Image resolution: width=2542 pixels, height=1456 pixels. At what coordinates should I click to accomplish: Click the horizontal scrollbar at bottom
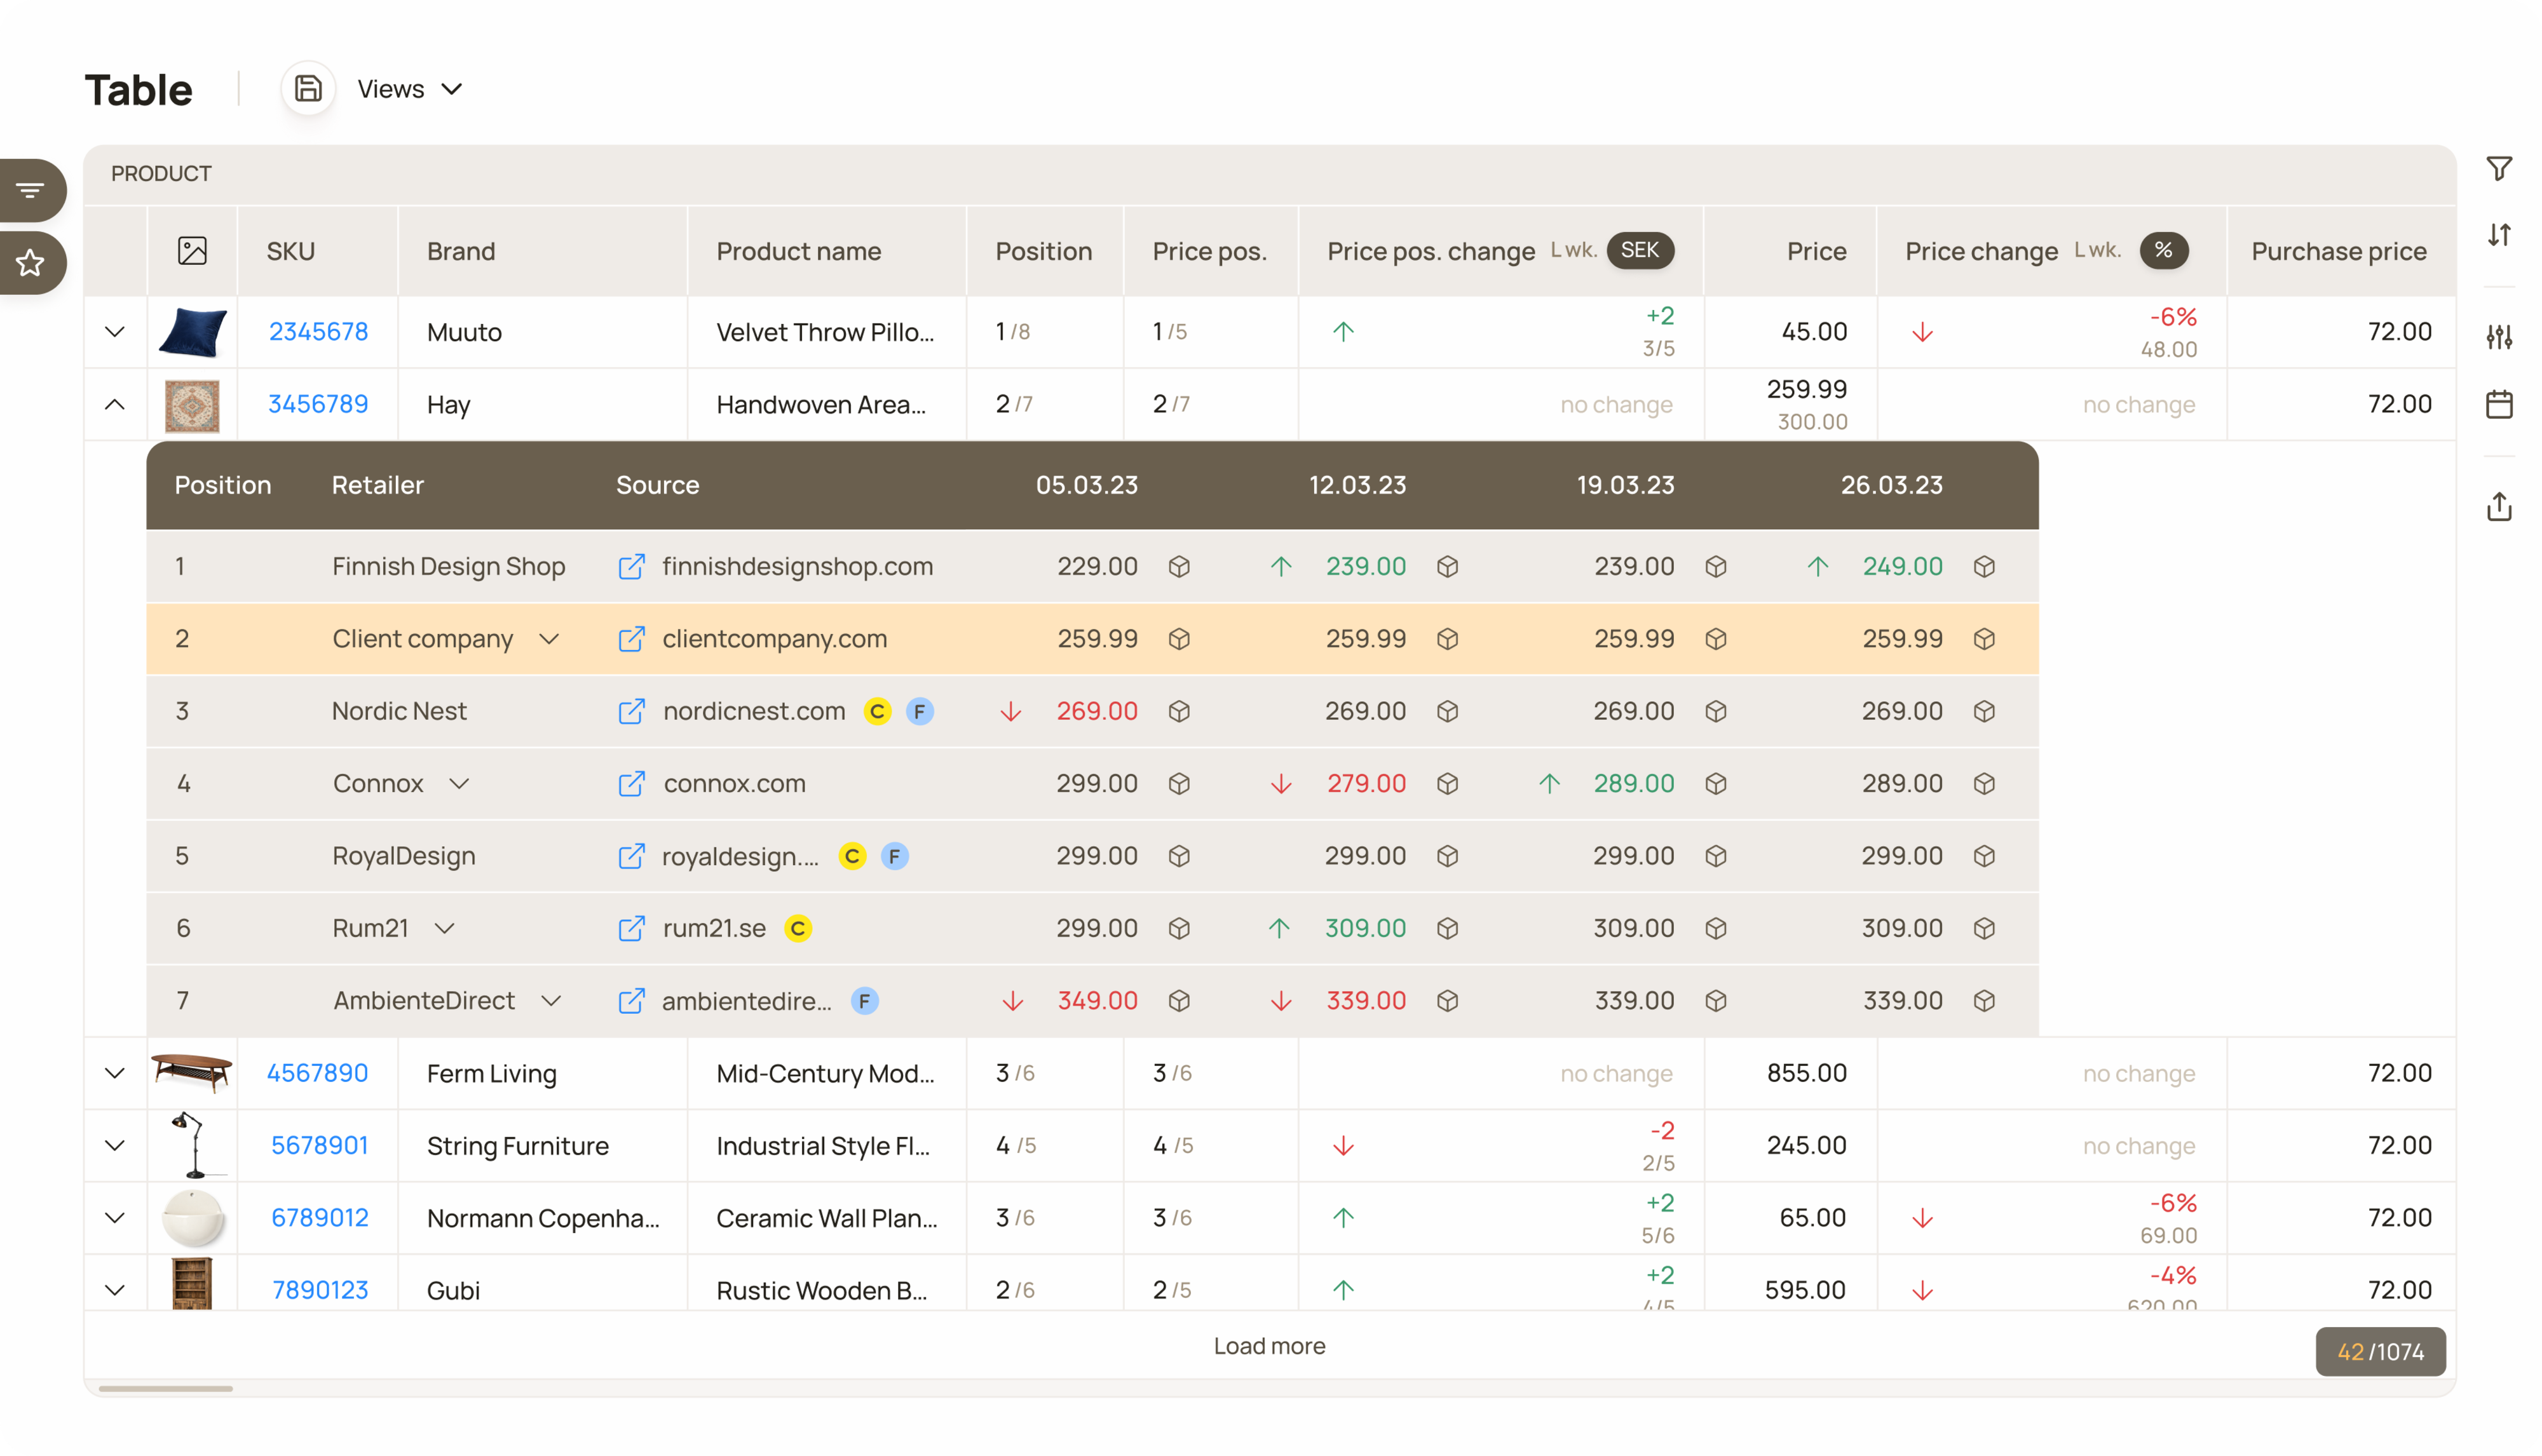click(166, 1388)
